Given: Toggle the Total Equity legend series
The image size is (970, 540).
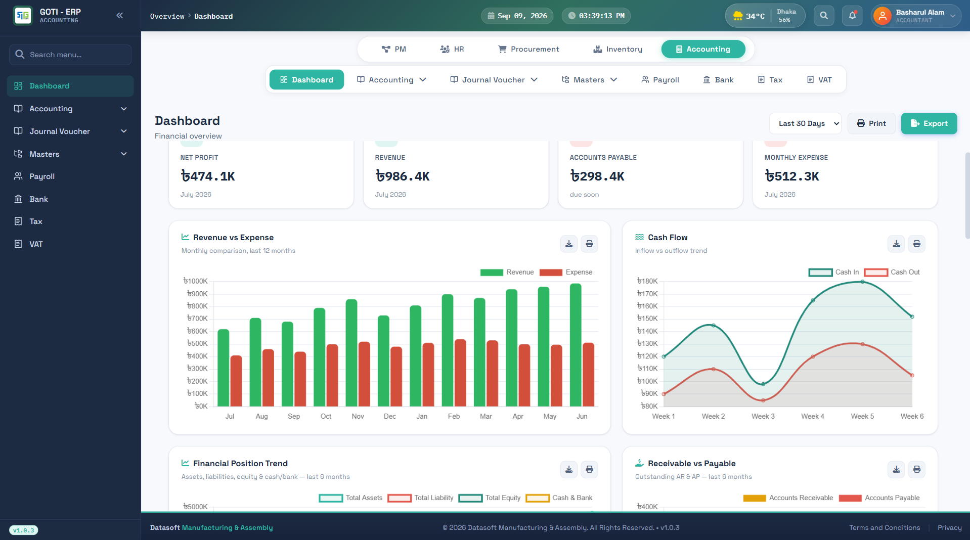Looking at the screenshot, I should (x=490, y=498).
